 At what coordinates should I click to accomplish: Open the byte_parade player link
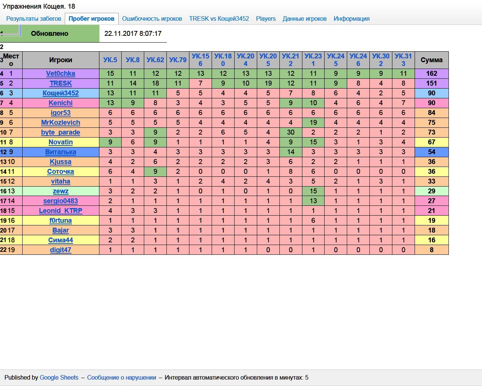pyautogui.click(x=61, y=132)
